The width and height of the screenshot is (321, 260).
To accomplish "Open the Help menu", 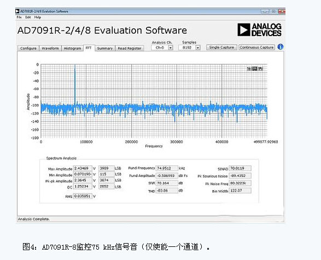I will pos(38,17).
